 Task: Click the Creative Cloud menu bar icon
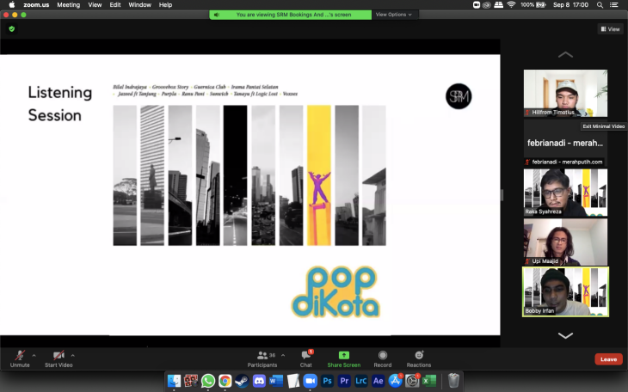coord(487,5)
